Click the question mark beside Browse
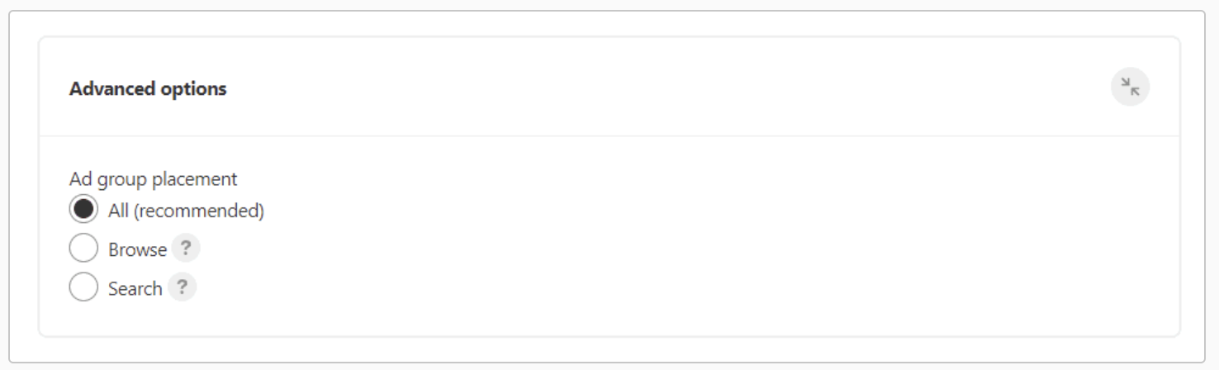The image size is (1219, 370). pyautogui.click(x=186, y=249)
